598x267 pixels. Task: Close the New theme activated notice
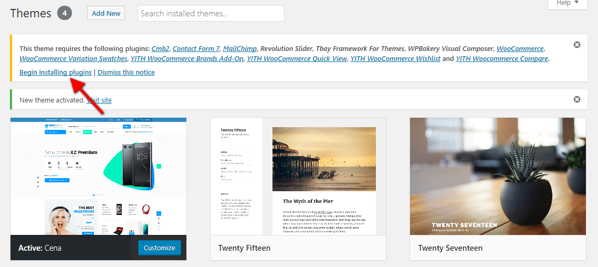[x=577, y=99]
